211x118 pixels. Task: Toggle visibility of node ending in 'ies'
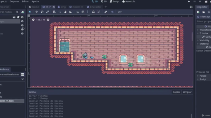coord(22,33)
